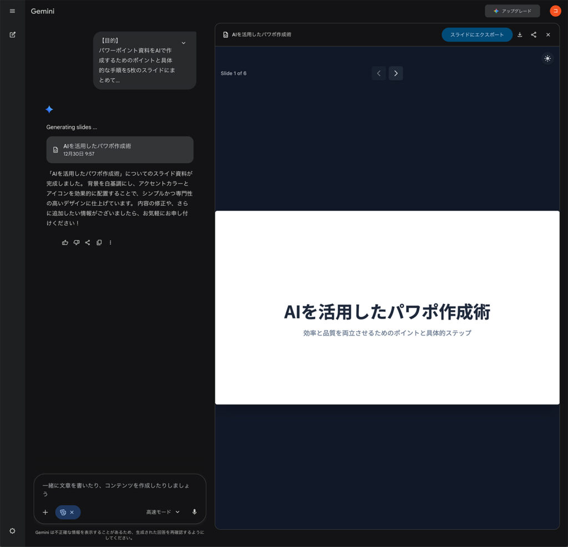This screenshot has height=547, width=568.
Task: Collapse the 【目的】 prompt card
Action: [184, 42]
